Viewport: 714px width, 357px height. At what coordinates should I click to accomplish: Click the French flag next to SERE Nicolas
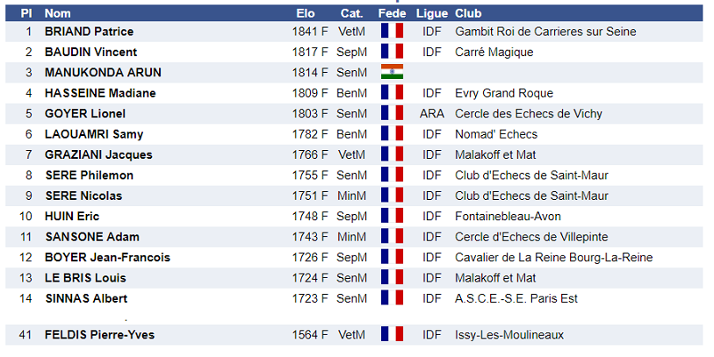392,196
